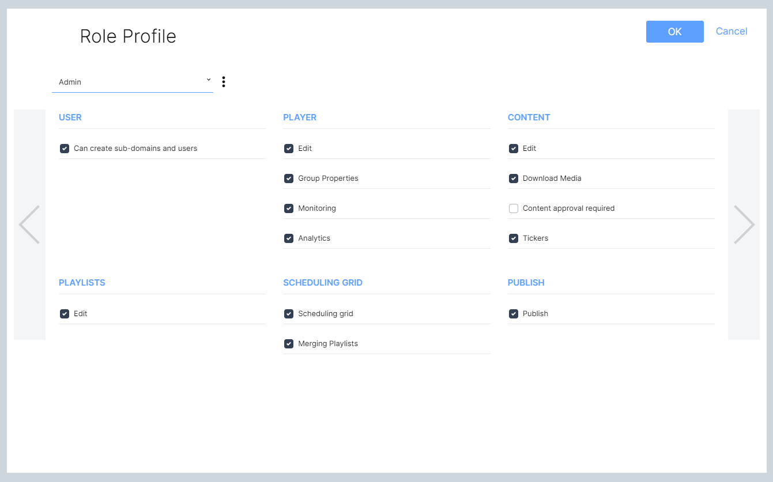This screenshot has width=773, height=482.
Task: Toggle Player Edit checkbox
Action: pos(289,149)
